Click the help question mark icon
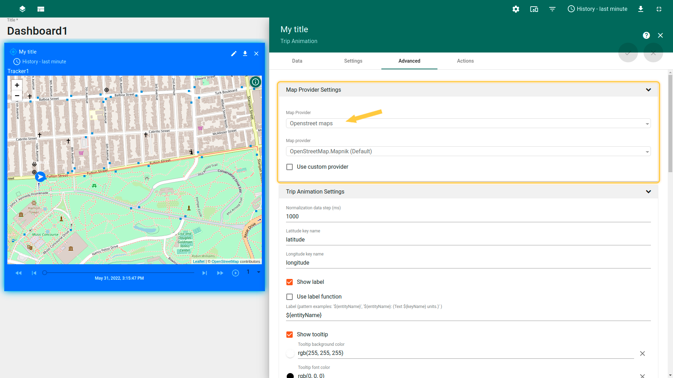The width and height of the screenshot is (673, 378). point(646,35)
